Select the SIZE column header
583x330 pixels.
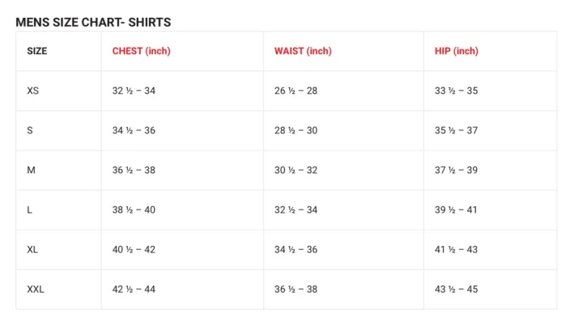[x=37, y=51]
